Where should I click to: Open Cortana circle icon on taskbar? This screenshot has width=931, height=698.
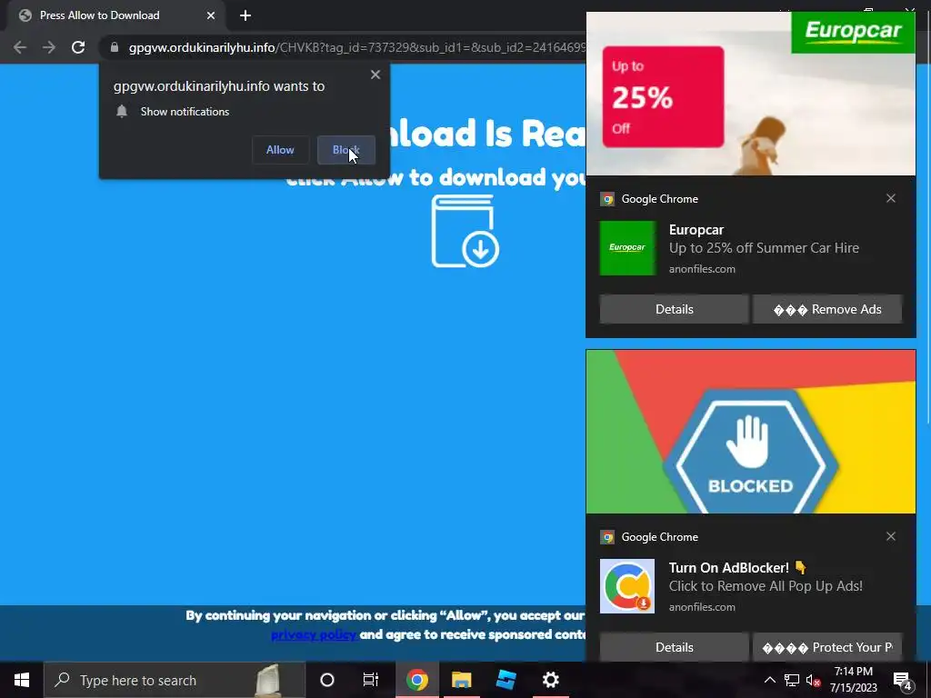[x=327, y=680]
